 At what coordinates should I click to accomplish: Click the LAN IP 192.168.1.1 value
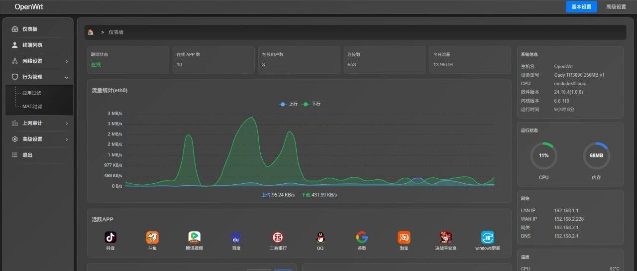coord(566,210)
